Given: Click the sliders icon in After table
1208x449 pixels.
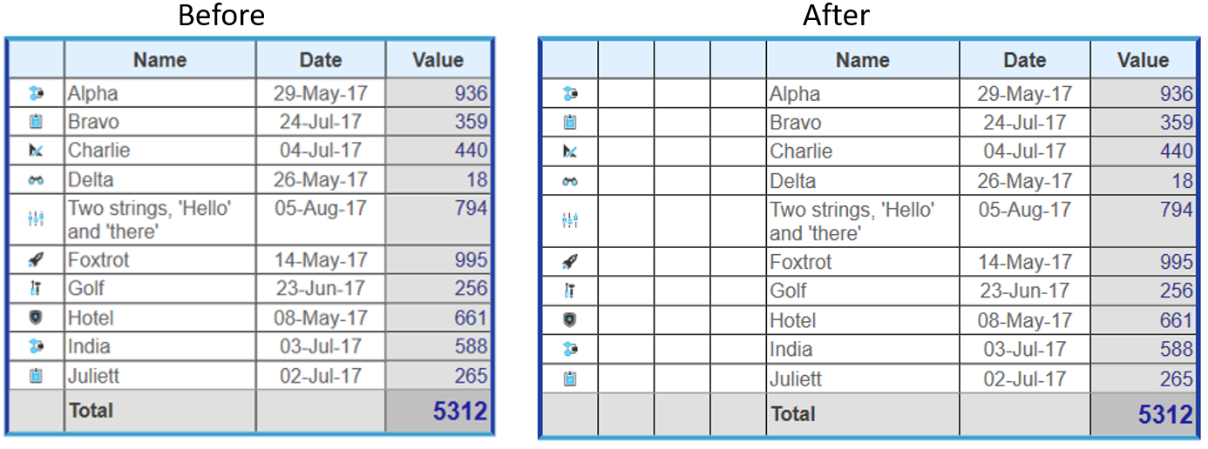Looking at the screenshot, I should coord(570,221).
